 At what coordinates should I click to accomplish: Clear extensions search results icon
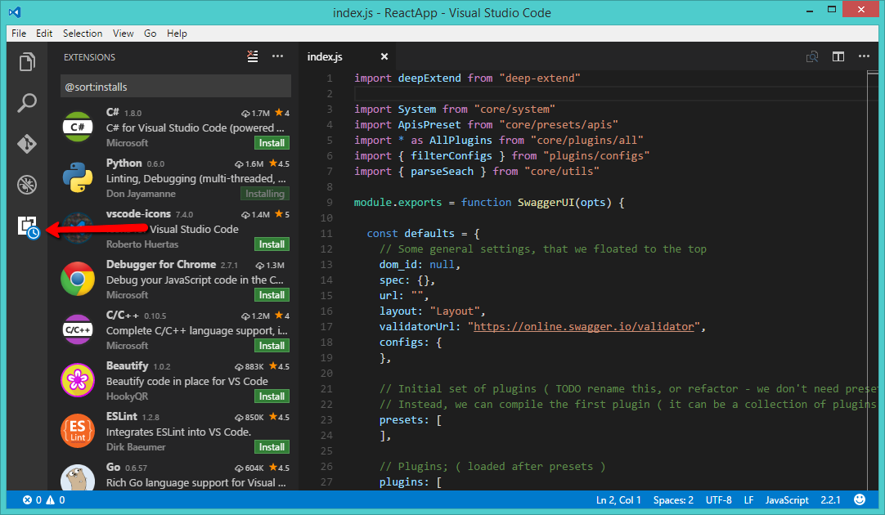(x=253, y=56)
